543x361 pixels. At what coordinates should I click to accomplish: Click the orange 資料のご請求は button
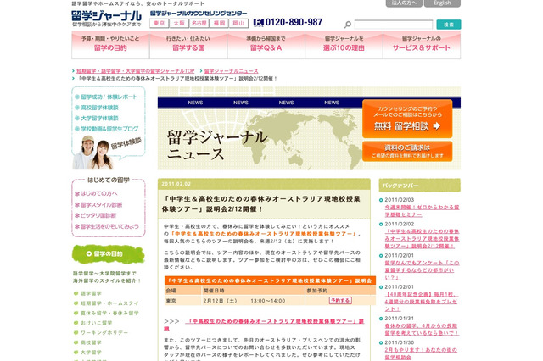(407, 151)
